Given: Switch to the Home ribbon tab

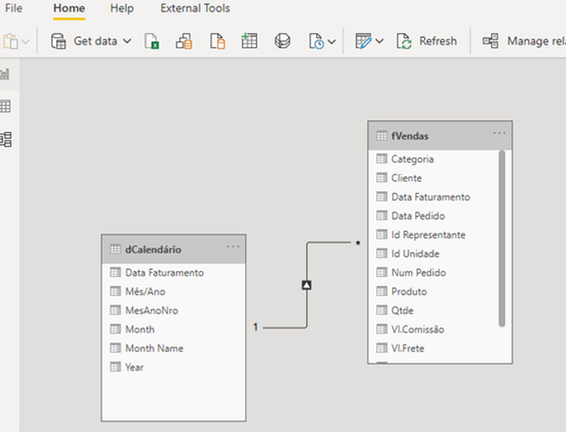Looking at the screenshot, I should tap(69, 8).
